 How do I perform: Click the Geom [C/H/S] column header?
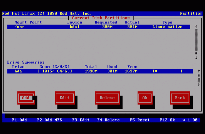[55, 67]
